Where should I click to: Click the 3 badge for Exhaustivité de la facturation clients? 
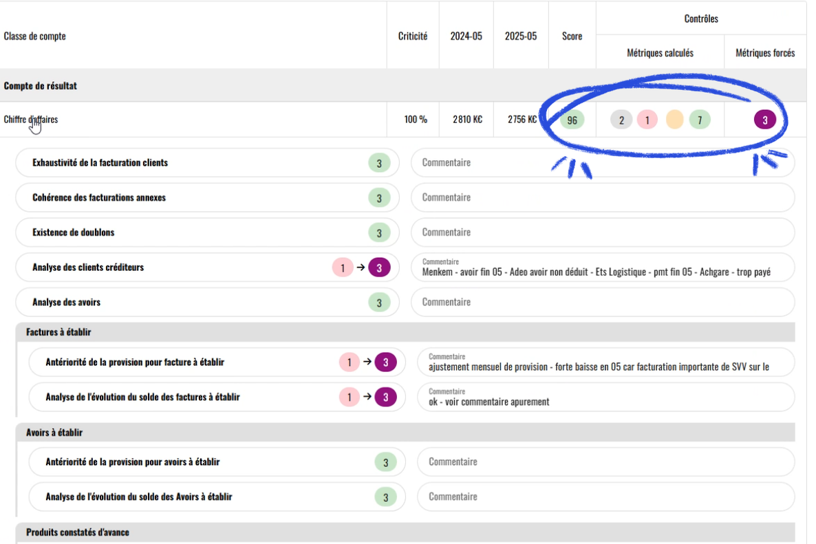pyautogui.click(x=379, y=162)
